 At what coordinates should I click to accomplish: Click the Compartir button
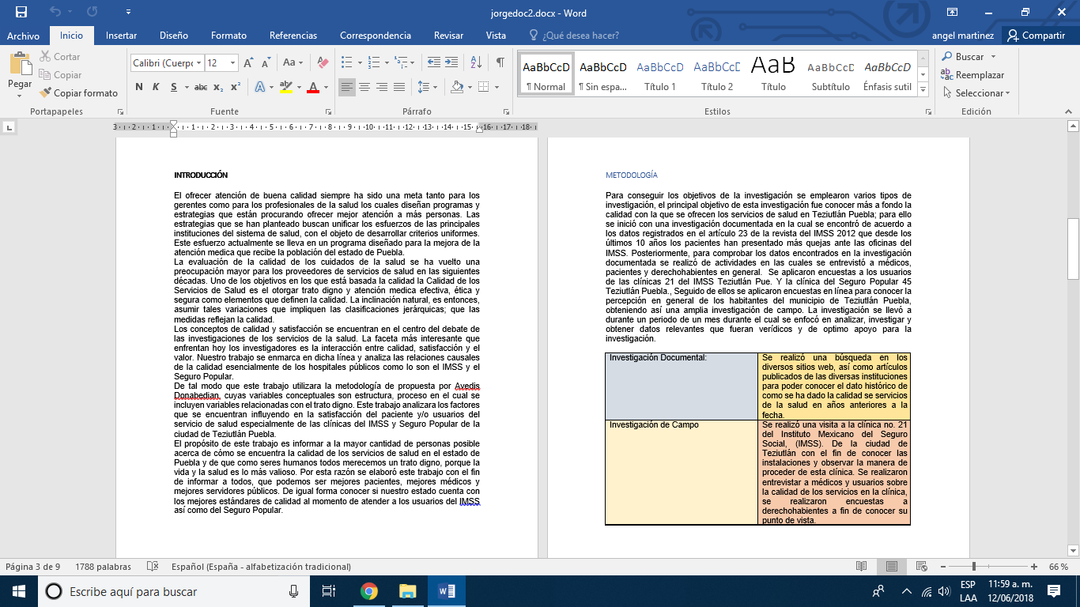click(x=1036, y=36)
